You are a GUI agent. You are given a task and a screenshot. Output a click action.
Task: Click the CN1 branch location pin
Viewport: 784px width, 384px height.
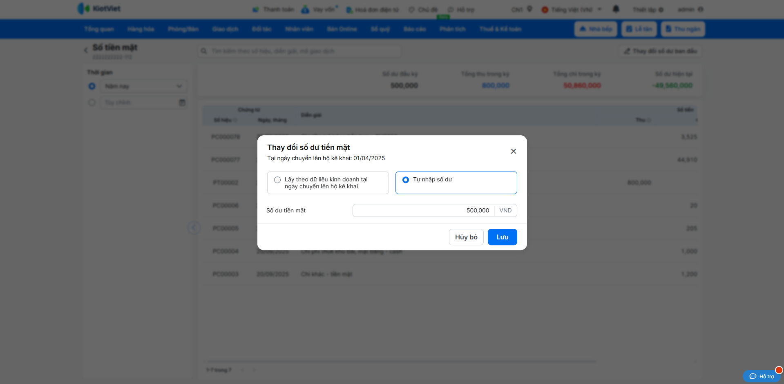tap(529, 9)
